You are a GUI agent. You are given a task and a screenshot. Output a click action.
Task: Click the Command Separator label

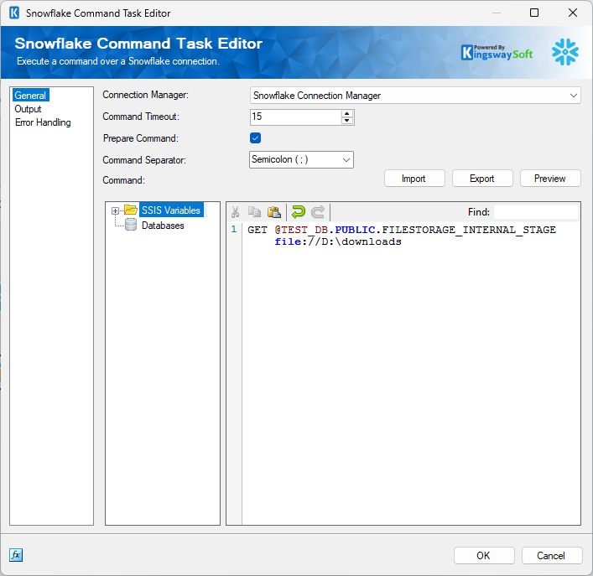click(x=144, y=160)
